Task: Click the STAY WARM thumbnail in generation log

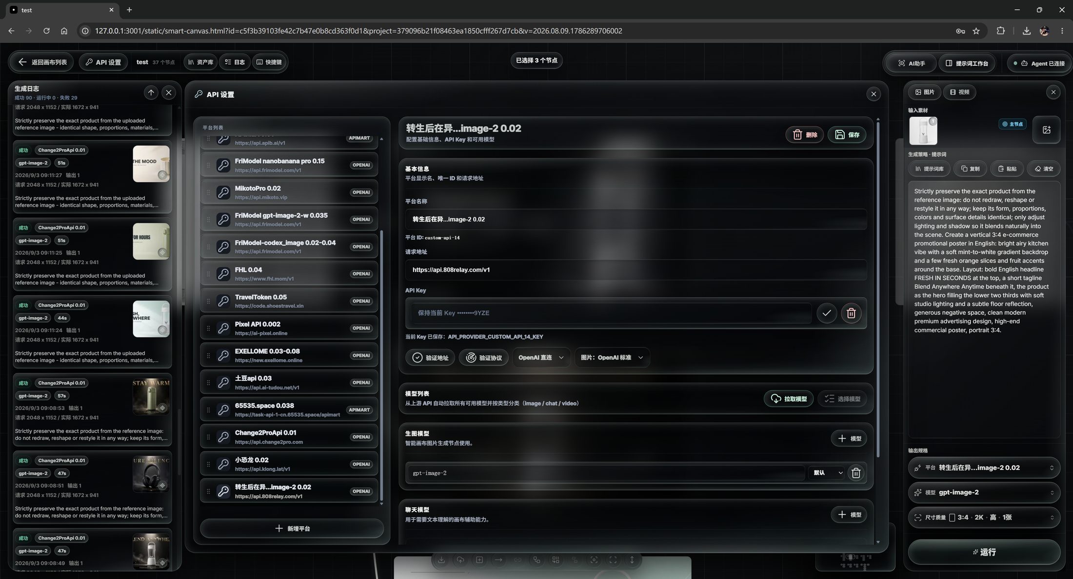Action: 151,396
